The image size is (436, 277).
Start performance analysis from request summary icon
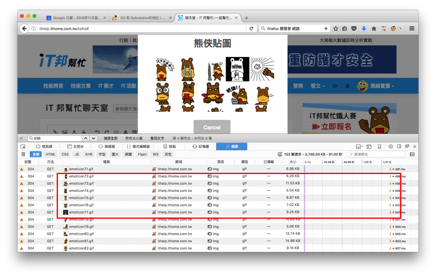280,154
